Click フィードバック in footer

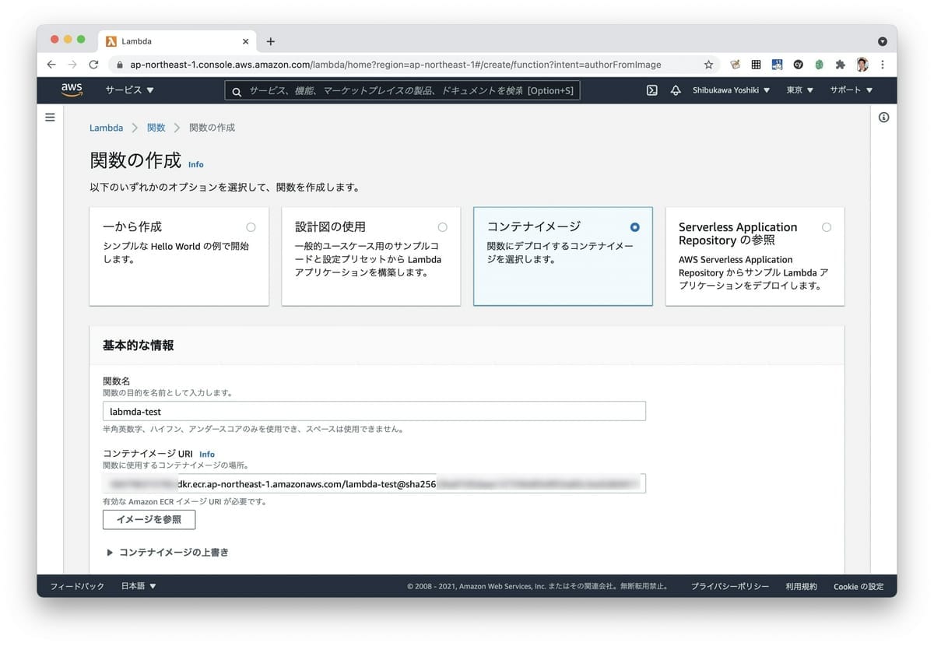77,586
